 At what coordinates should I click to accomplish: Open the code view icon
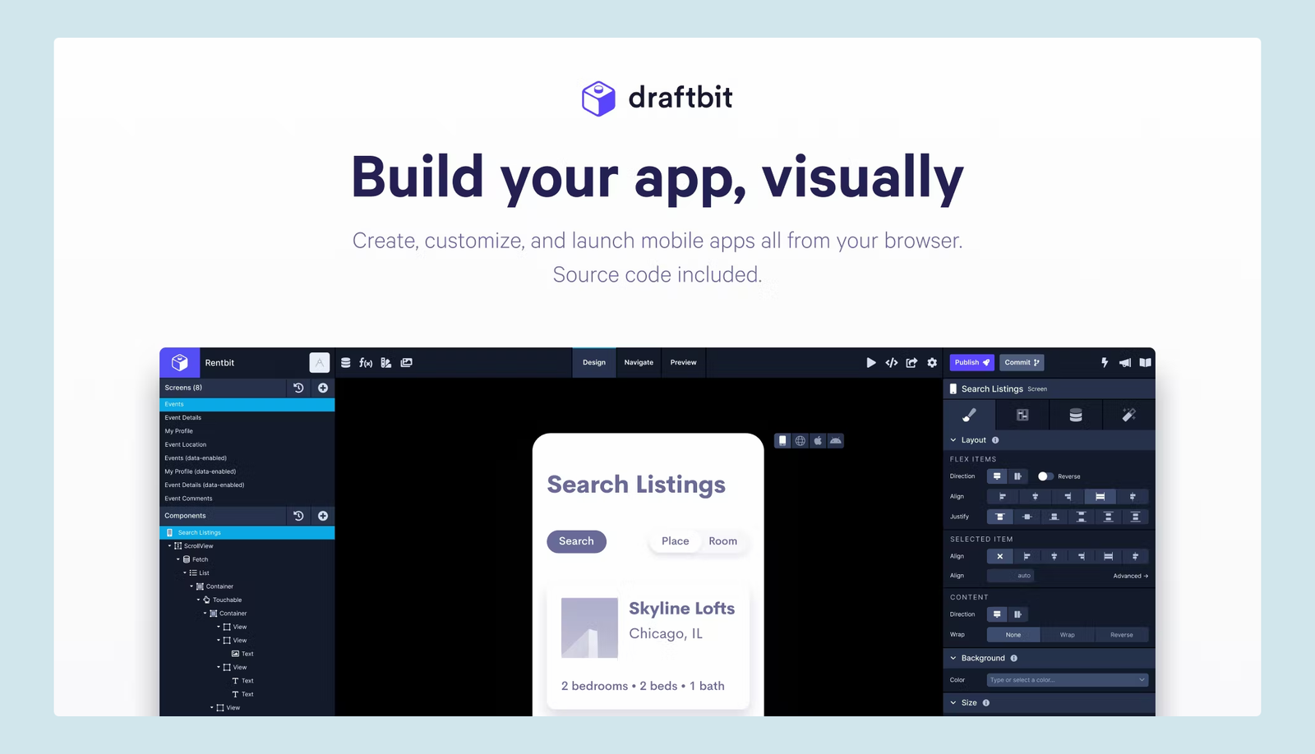pyautogui.click(x=892, y=362)
